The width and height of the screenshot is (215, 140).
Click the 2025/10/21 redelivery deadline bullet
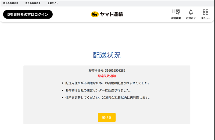point(107,97)
